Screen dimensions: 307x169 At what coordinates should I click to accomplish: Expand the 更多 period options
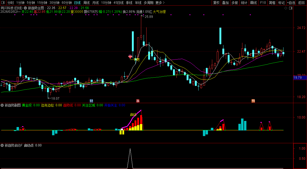point(160,3)
